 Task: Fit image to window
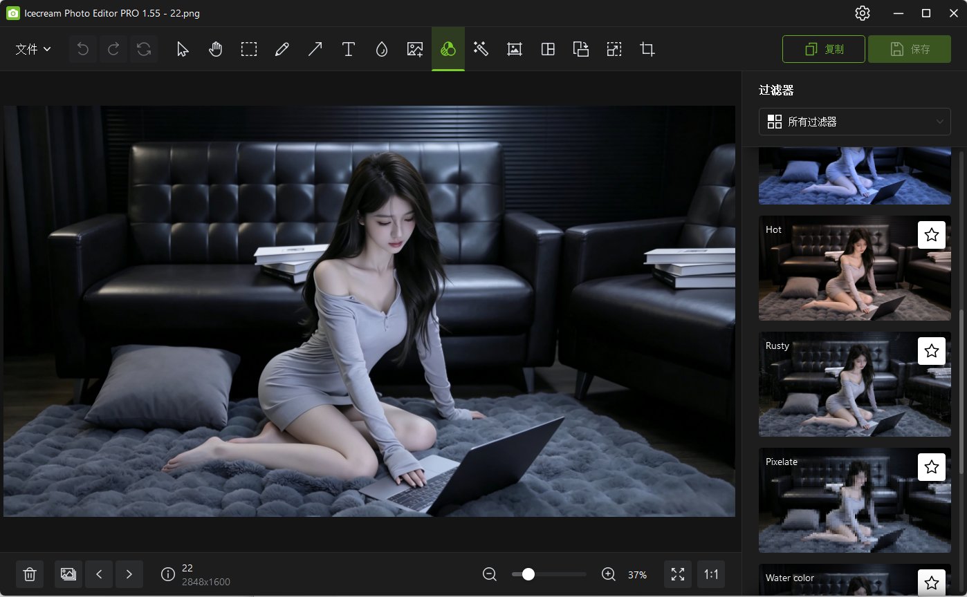pyautogui.click(x=678, y=574)
